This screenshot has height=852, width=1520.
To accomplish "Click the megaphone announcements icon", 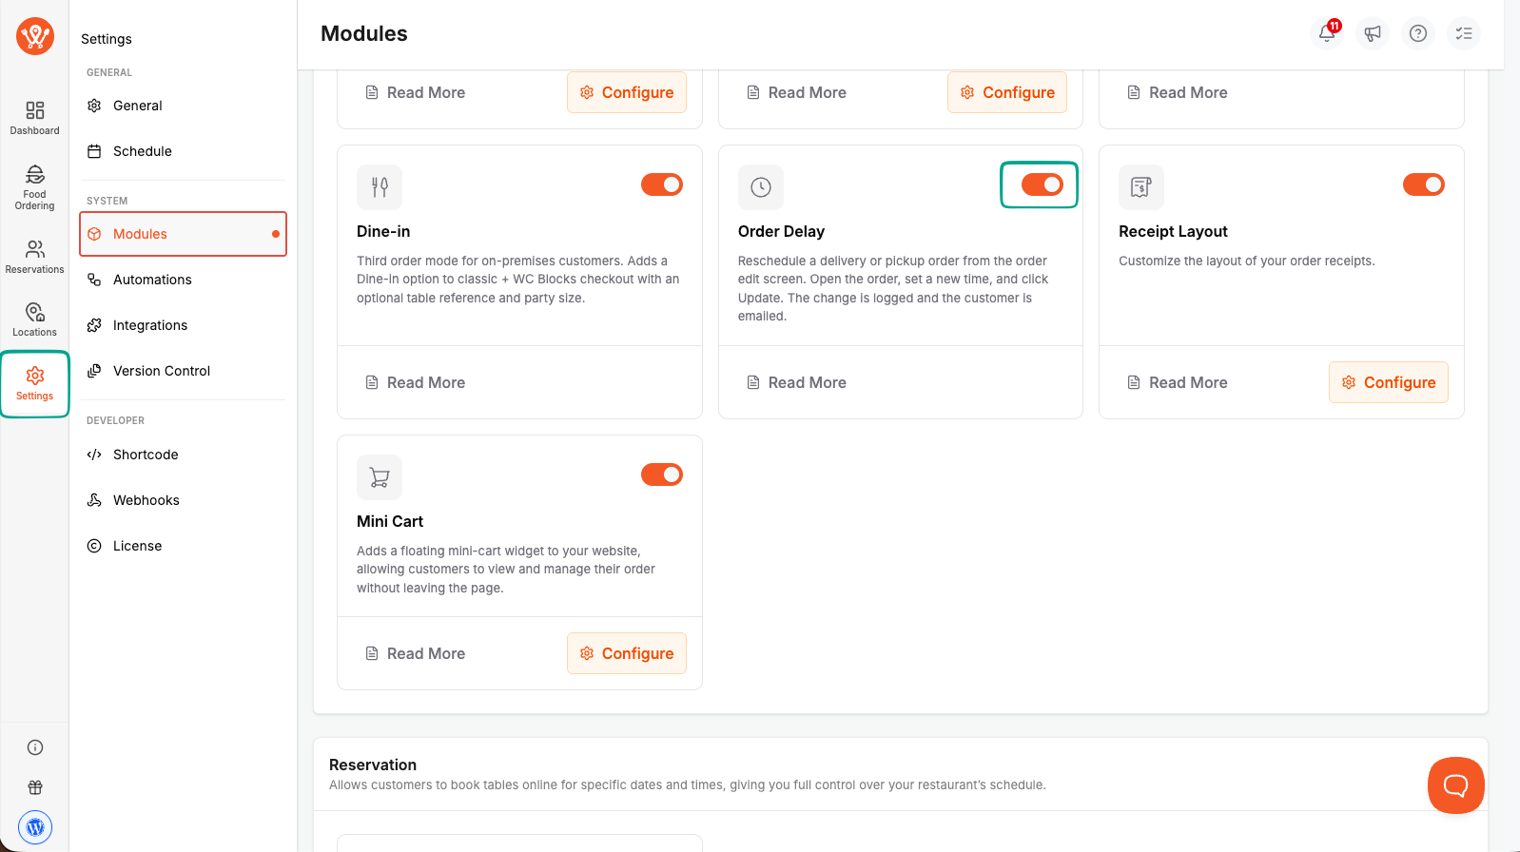I will coord(1373,33).
